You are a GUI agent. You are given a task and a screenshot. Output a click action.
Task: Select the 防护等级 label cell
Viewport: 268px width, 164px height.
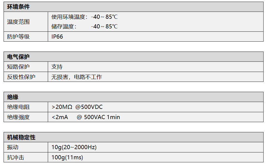[18, 37]
